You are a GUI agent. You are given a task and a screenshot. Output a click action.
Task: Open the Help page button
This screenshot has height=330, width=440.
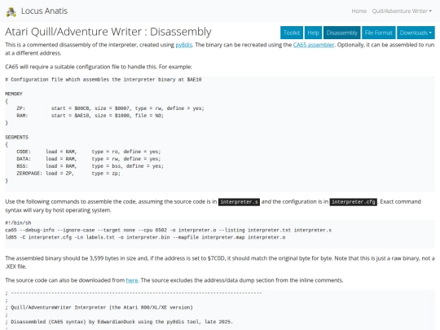[313, 33]
